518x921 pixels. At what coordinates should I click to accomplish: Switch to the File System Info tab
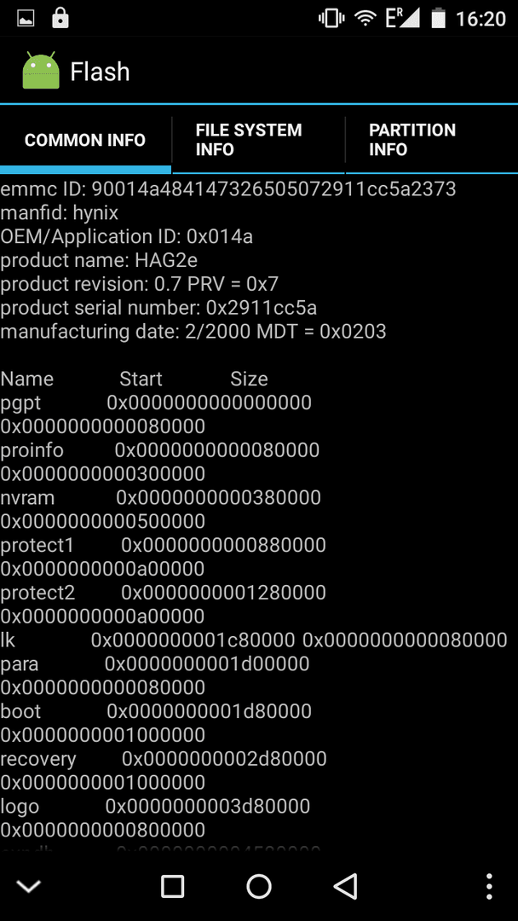tap(259, 140)
